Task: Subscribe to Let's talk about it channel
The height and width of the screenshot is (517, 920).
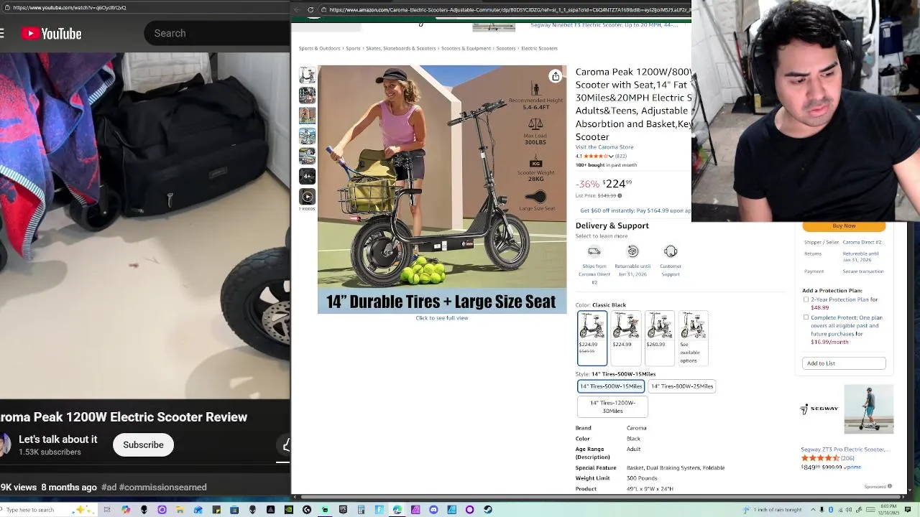Action: 143,445
